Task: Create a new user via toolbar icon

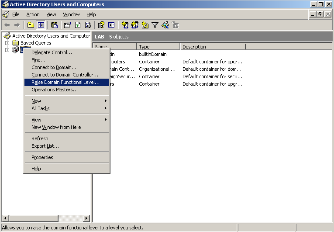Action: 125,25
